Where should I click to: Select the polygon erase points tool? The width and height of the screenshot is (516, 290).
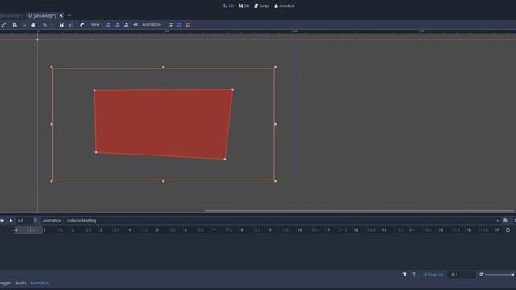click(x=188, y=25)
